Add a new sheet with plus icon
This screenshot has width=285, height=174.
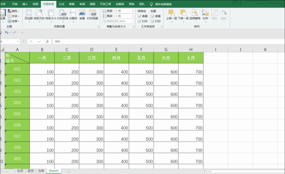point(69,171)
